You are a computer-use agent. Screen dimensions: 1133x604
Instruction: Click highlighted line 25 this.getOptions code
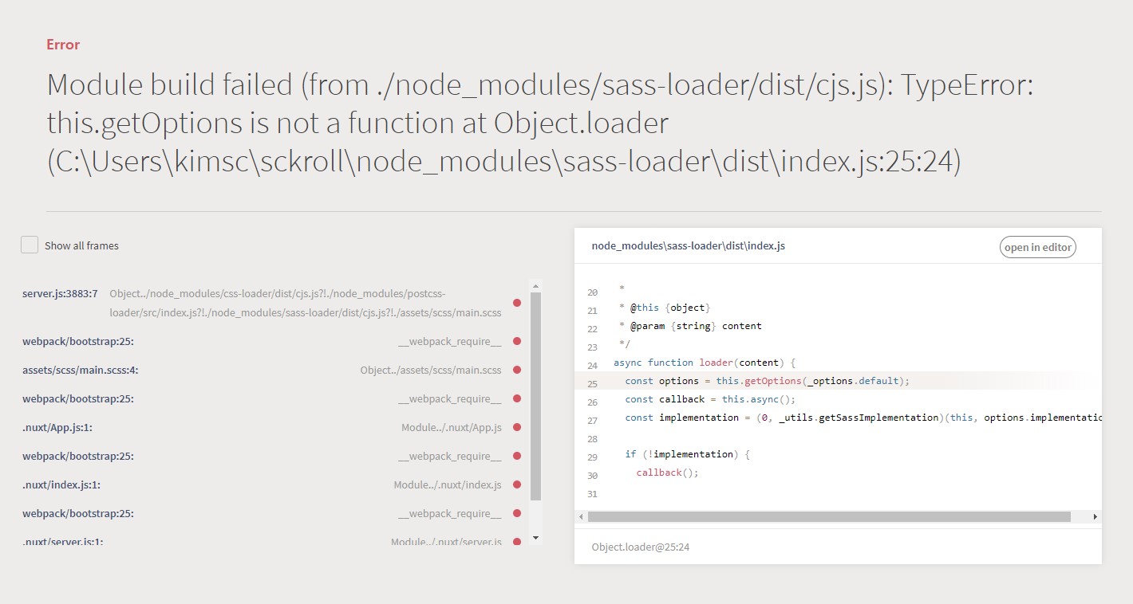click(767, 381)
